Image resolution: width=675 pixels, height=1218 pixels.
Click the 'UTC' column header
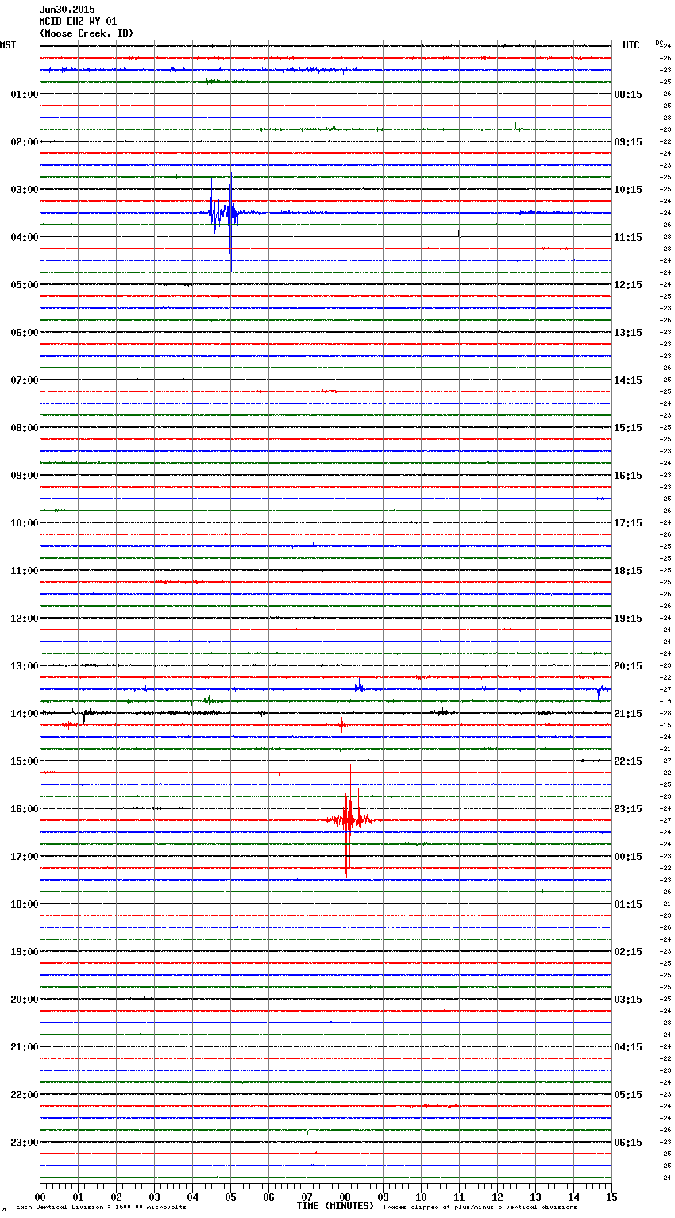pyautogui.click(x=631, y=45)
